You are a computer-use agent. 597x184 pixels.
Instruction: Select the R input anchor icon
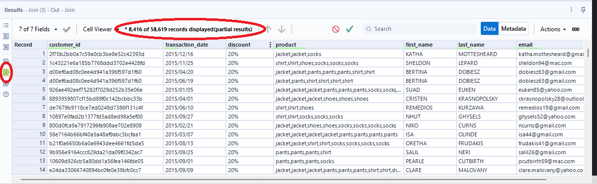(x=6, y=48)
